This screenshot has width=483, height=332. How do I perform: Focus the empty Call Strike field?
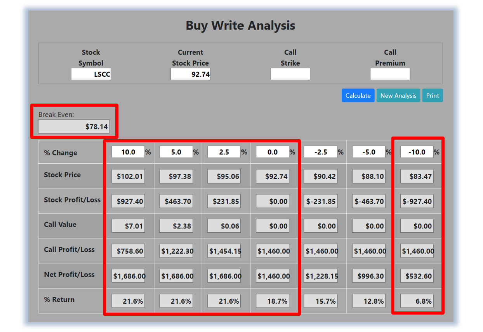[x=290, y=74]
